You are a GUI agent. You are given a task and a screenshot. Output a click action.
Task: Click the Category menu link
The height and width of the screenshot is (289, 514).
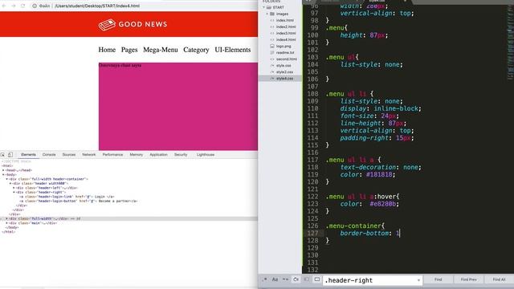(x=196, y=50)
